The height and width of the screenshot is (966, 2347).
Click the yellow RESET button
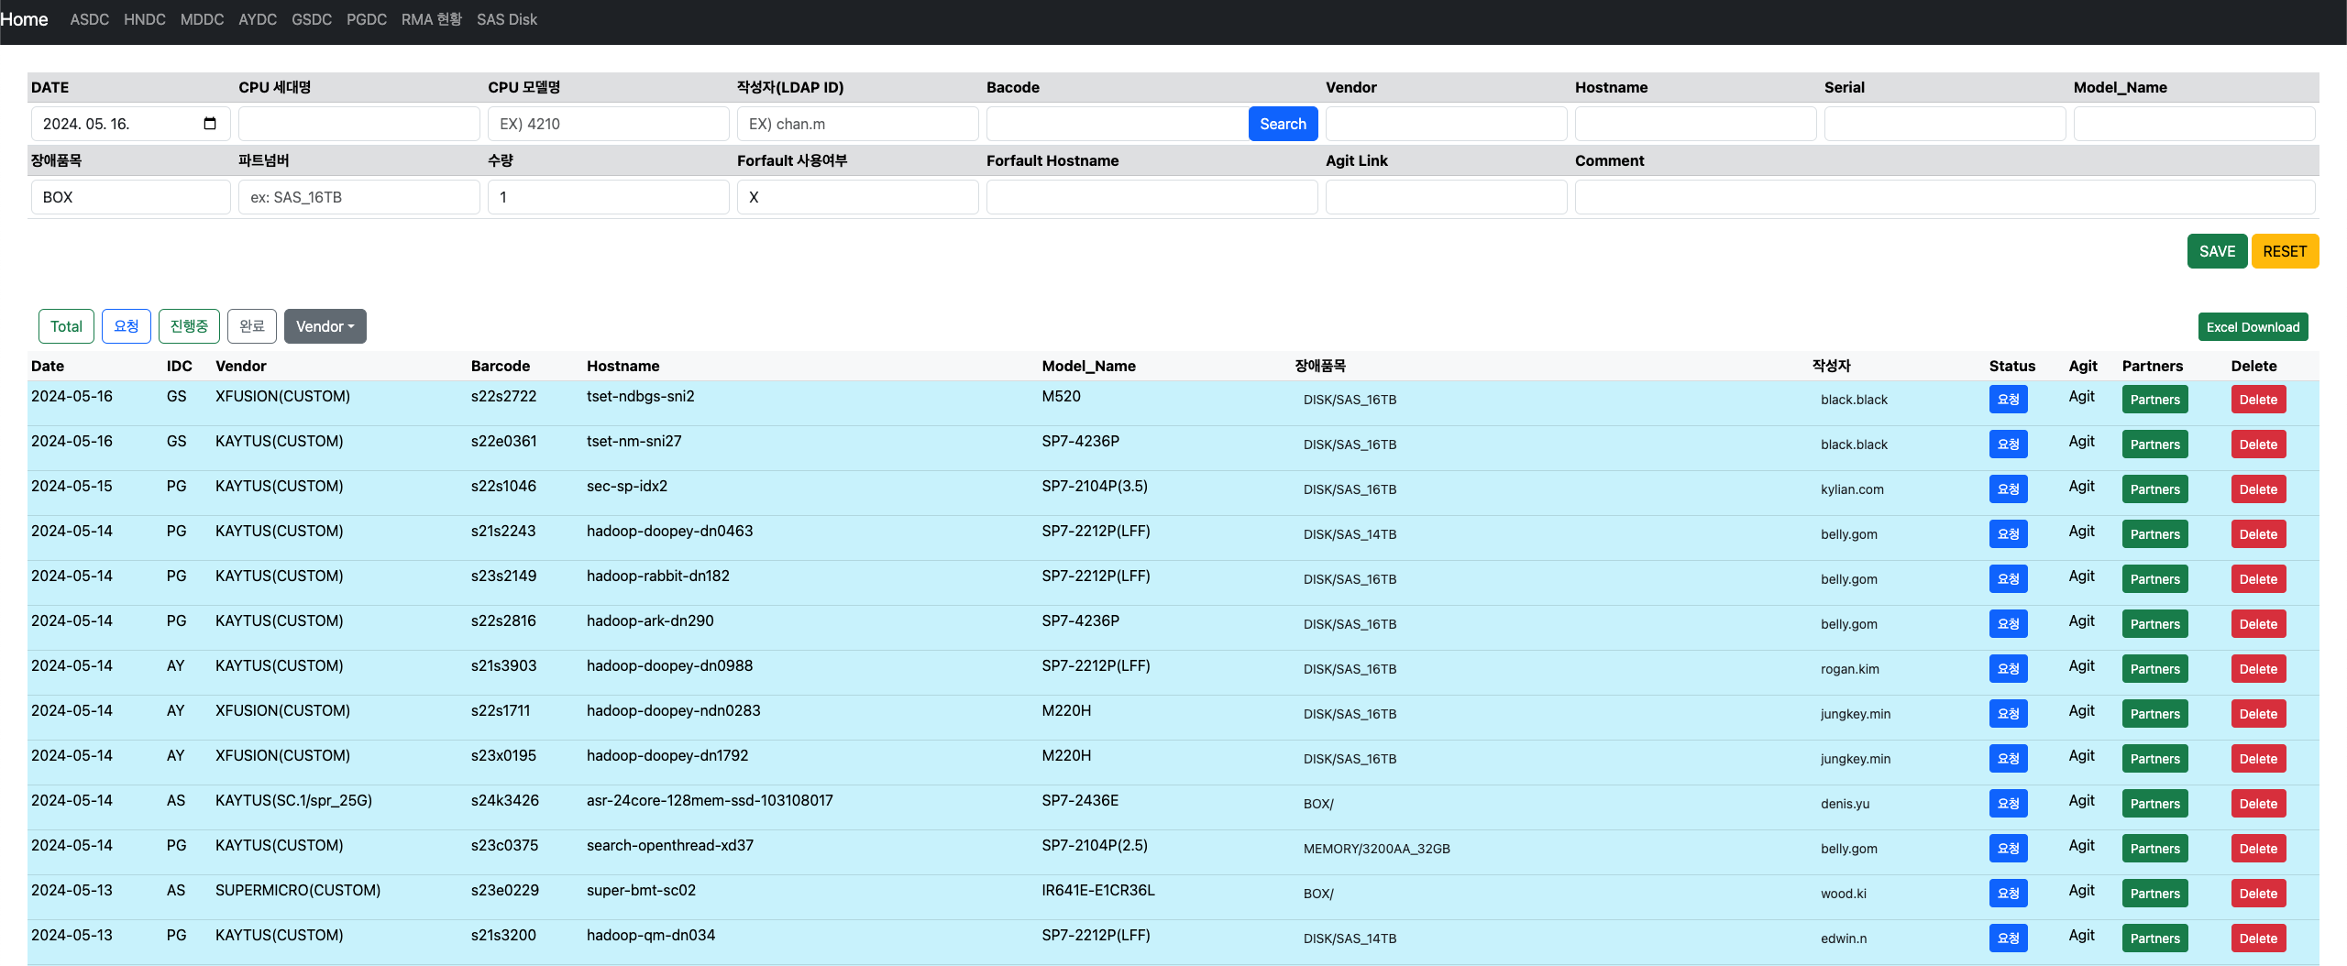point(2285,251)
